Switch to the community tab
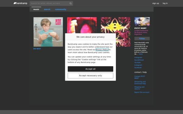 point(61,9)
